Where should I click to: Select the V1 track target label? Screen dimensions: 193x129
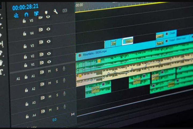pyautogui.click(x=33, y=64)
